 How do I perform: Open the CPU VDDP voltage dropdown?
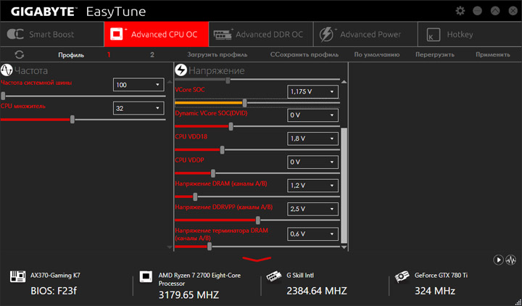(312, 162)
